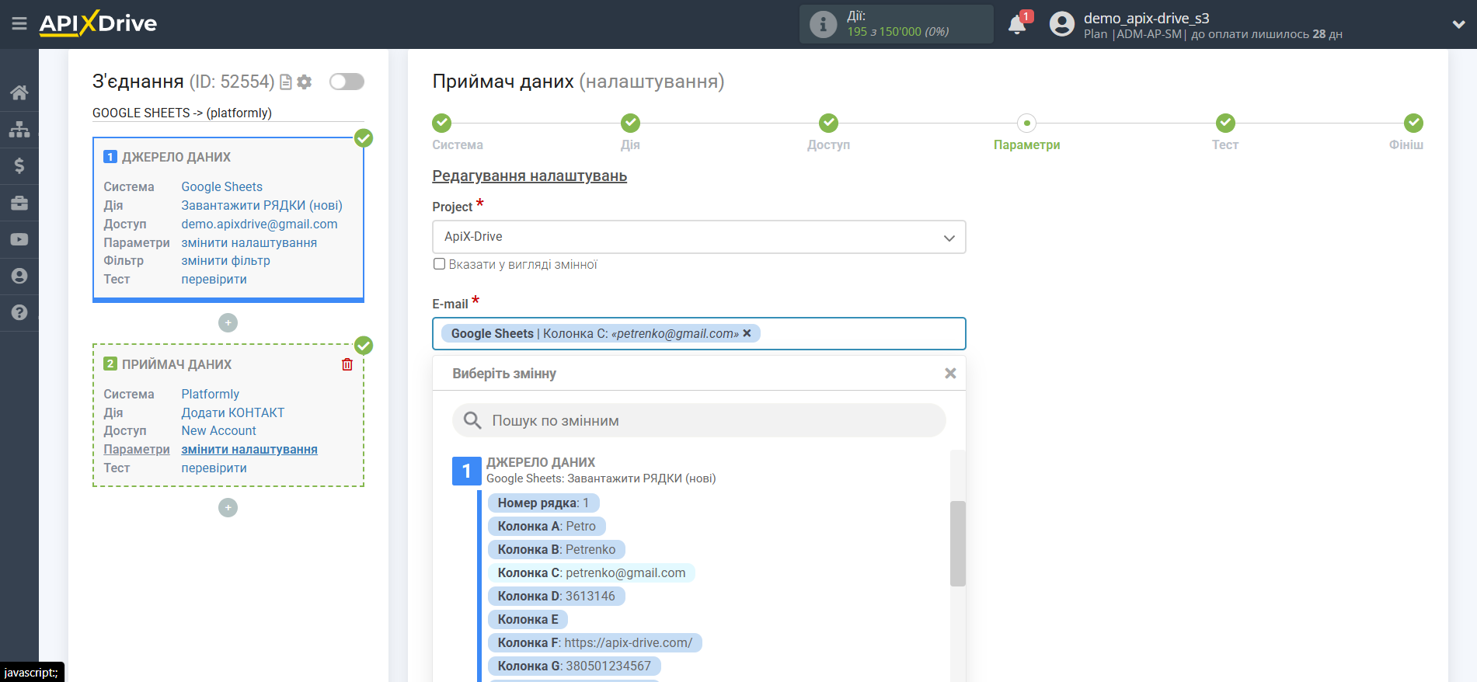Go to the Фініш step
This screenshot has width=1477, height=682.
[x=1413, y=123]
